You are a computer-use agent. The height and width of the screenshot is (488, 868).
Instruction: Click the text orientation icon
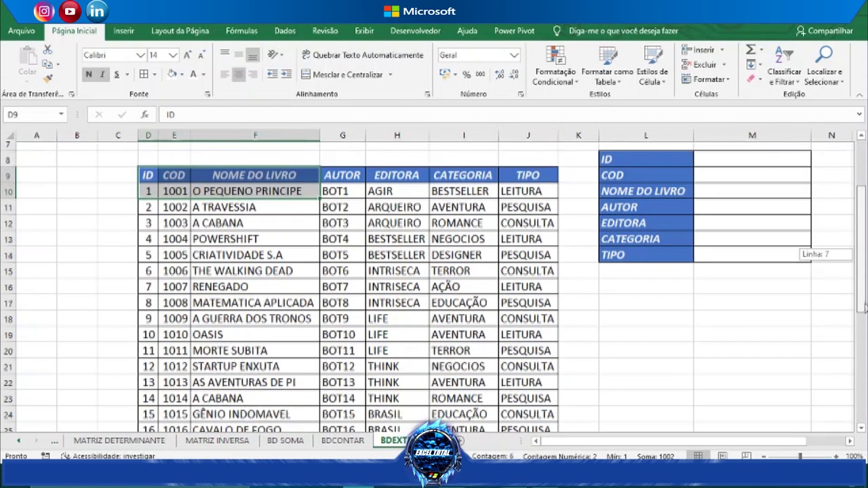(x=273, y=54)
